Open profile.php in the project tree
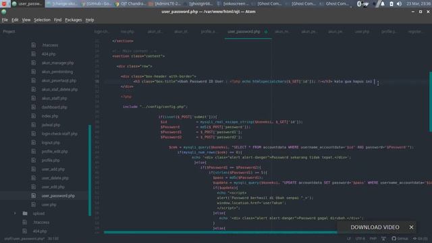Screen dimensions: 432x243 point(51,160)
